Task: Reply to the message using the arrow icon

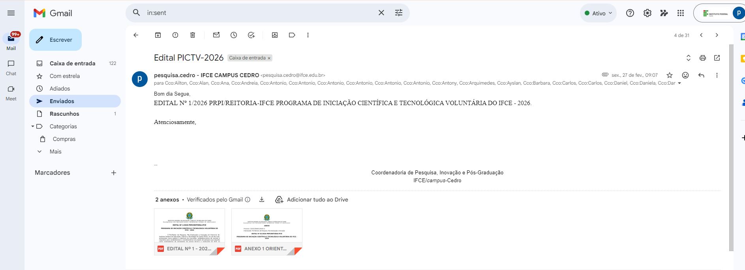Action: click(x=701, y=75)
